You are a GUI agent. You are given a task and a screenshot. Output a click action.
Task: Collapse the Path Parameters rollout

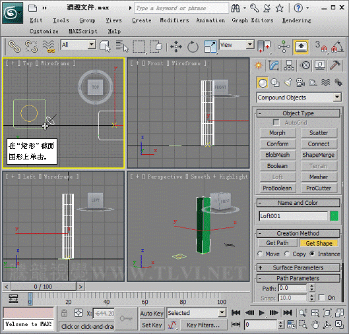298,278
